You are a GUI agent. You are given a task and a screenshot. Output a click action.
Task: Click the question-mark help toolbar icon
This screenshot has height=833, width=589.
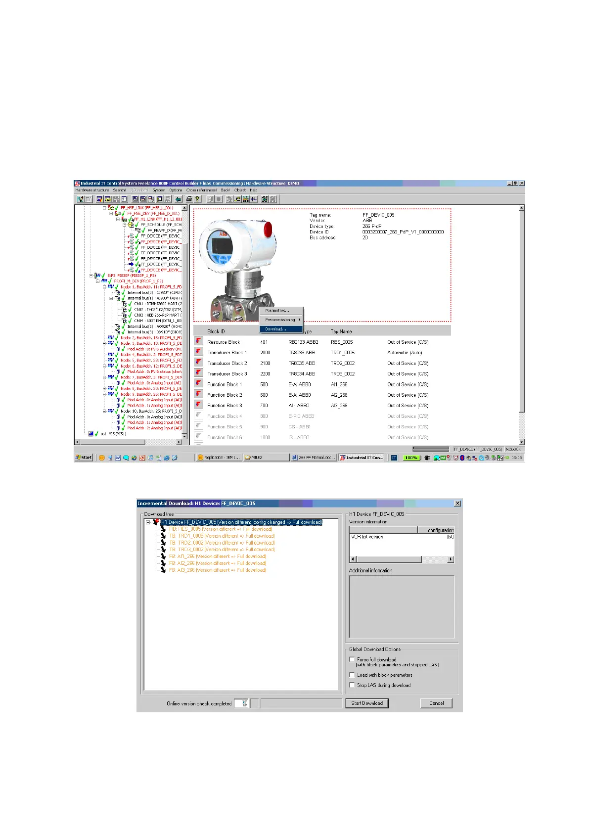pos(197,199)
